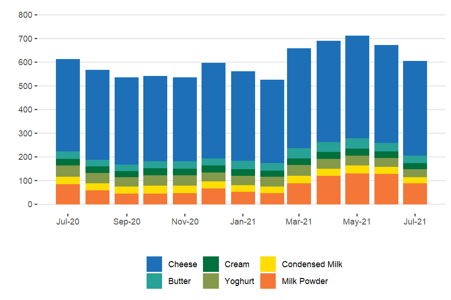This screenshot has width=451, height=300.
Task: Click the yellow Condensed Milk legend swatch
Action: 268,264
